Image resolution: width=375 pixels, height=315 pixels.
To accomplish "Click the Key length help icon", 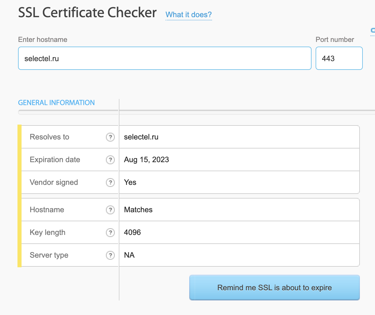I will 110,233.
